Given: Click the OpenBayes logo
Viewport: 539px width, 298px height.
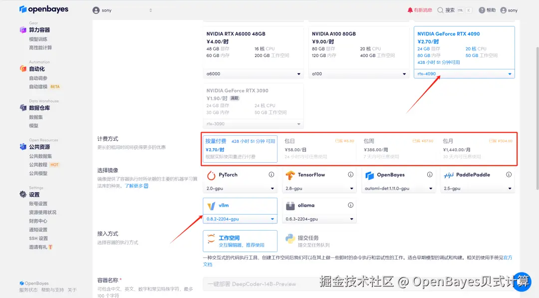Looking at the screenshot, I should click(43, 9).
